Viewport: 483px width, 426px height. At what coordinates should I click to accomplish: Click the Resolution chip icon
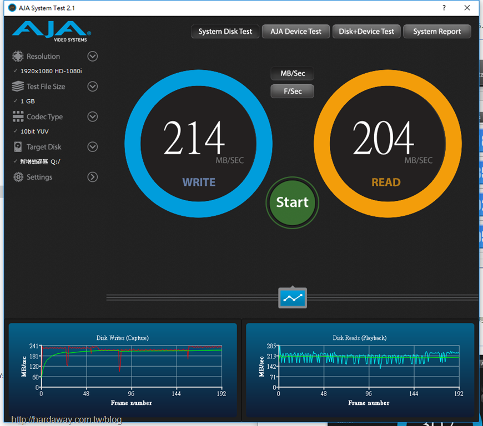click(18, 57)
